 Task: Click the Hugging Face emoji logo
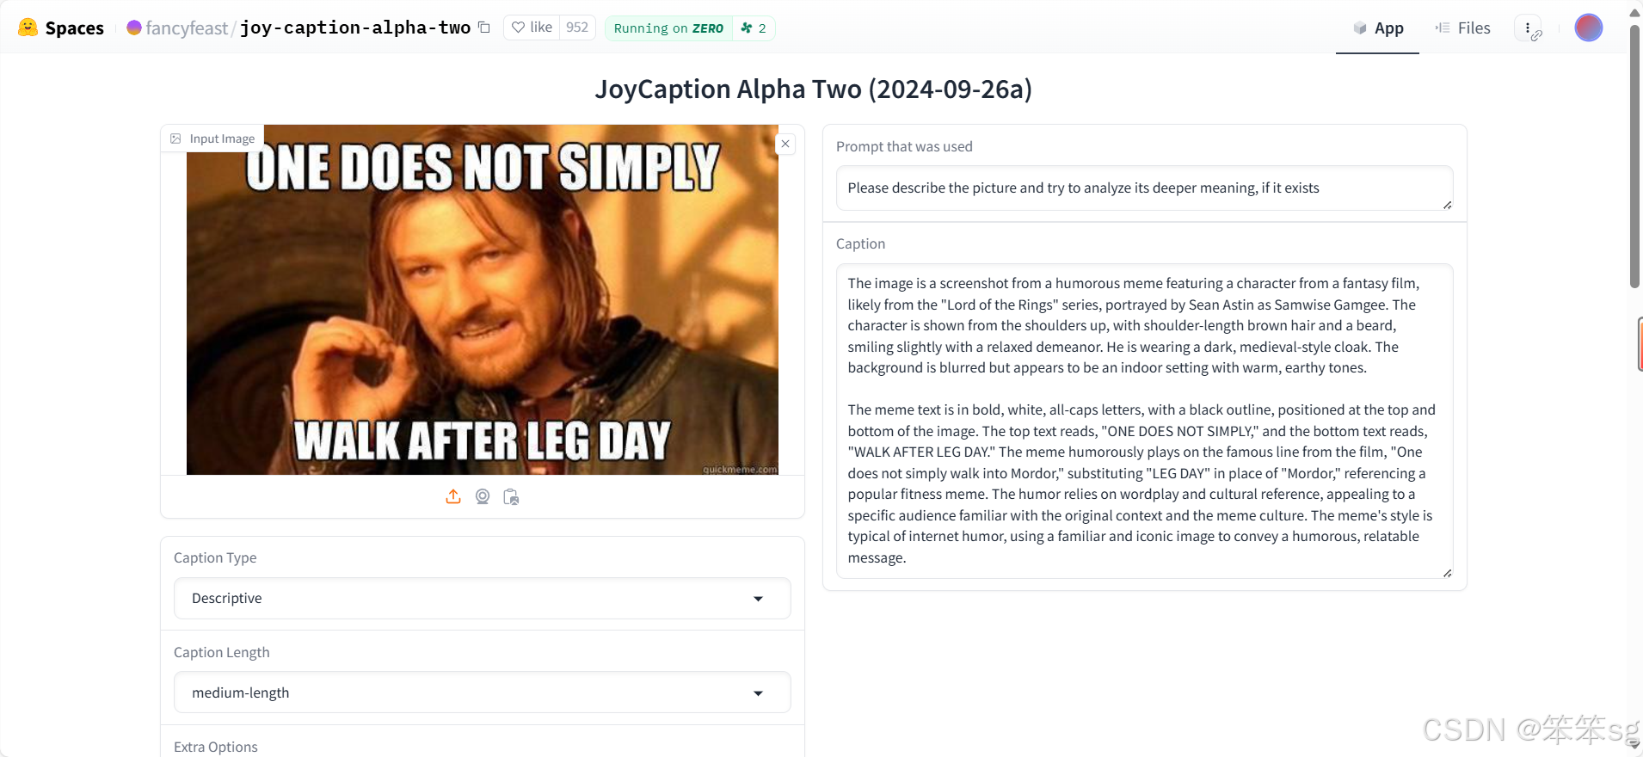(28, 28)
